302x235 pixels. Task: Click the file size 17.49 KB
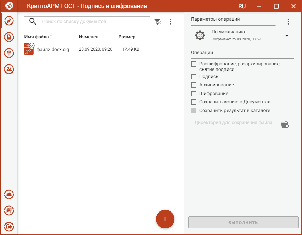[131, 49]
